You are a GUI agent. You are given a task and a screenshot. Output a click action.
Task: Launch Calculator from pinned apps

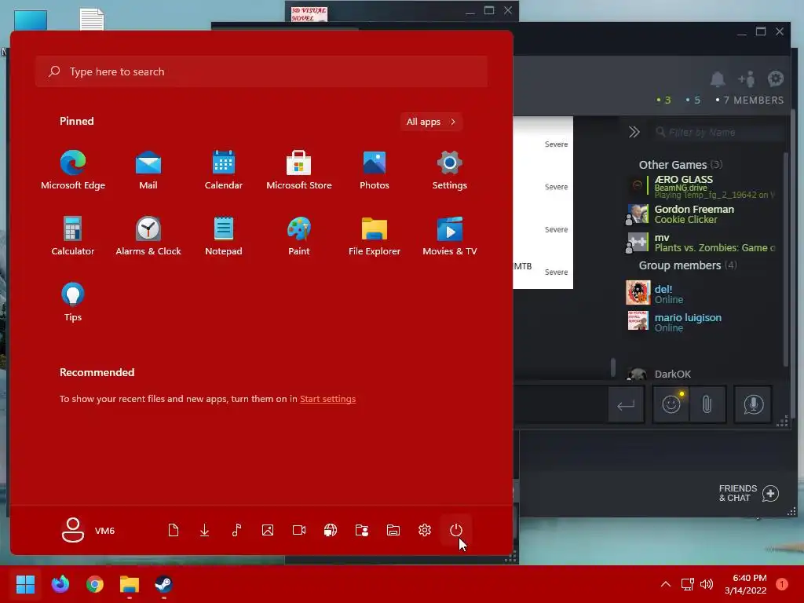[73, 236]
